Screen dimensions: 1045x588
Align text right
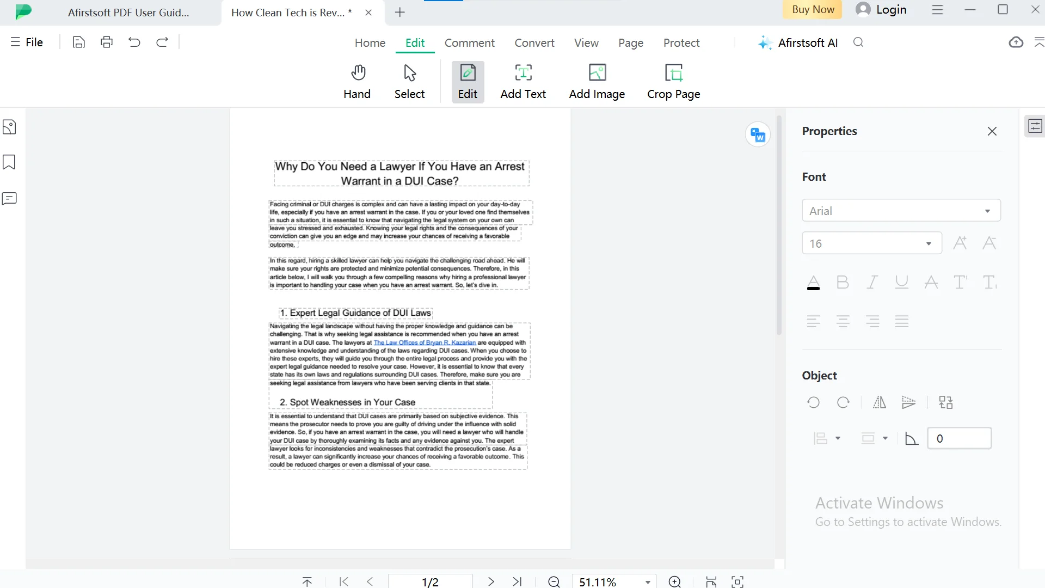click(872, 321)
